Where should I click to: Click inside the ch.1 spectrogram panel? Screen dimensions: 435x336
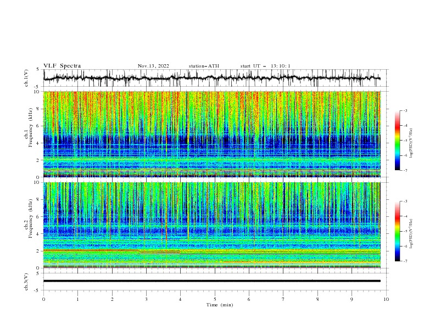tap(212, 134)
